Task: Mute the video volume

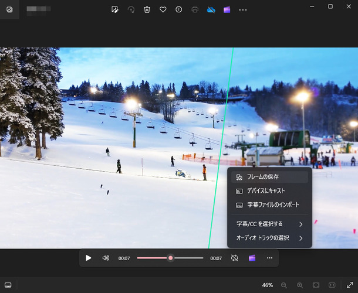Action: pyautogui.click(x=106, y=258)
